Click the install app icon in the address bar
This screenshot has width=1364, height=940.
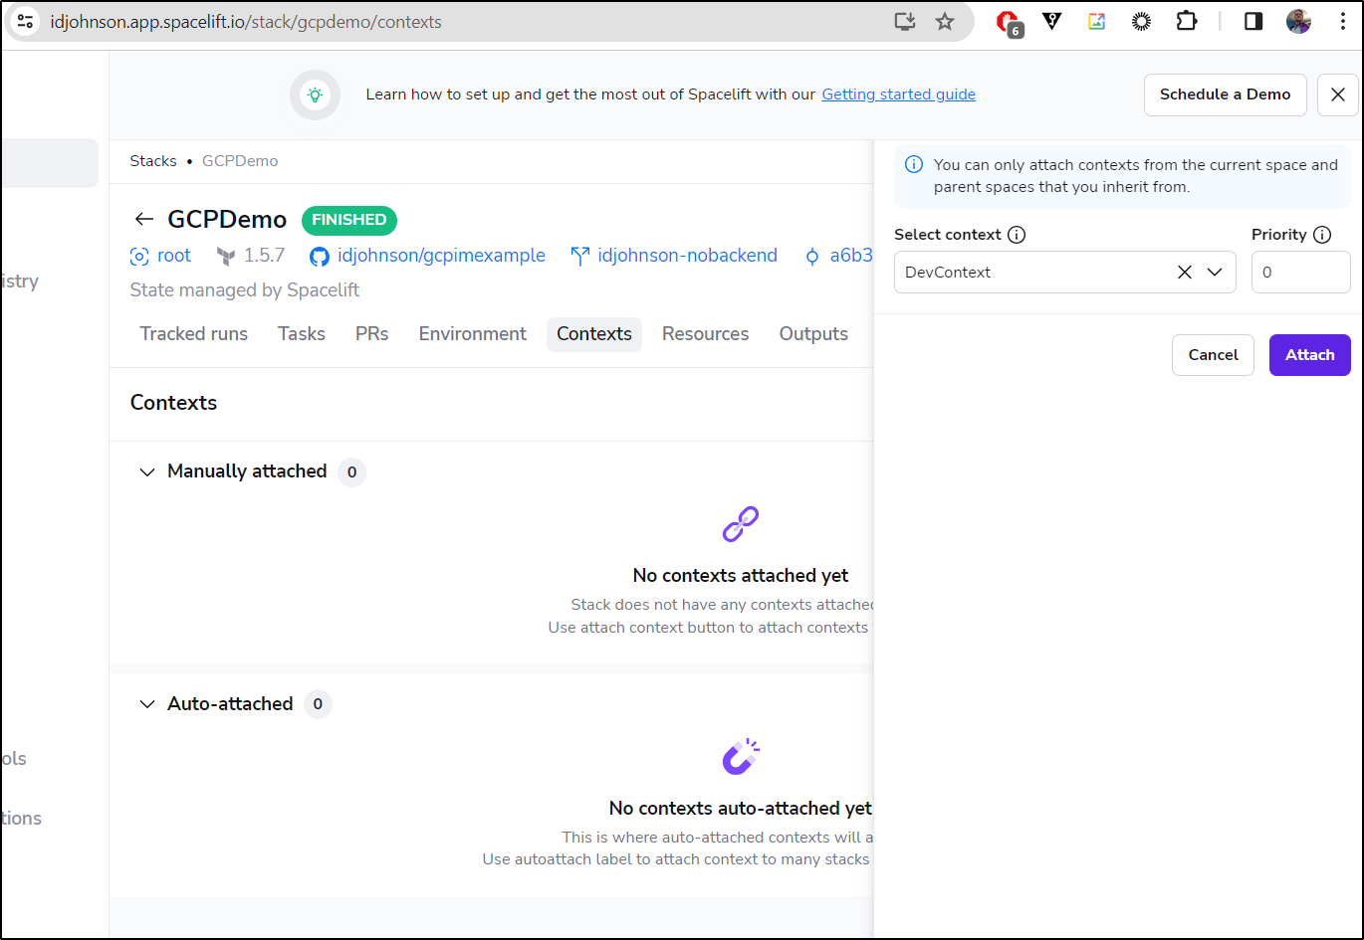904,22
